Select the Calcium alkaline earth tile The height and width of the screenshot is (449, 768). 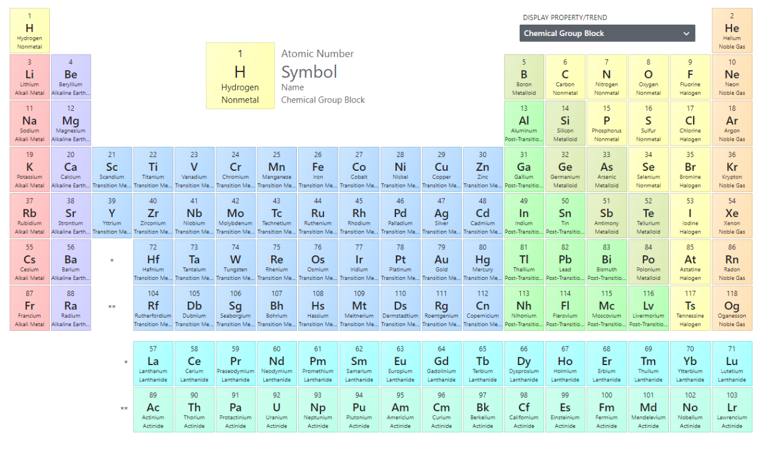pyautogui.click(x=71, y=168)
